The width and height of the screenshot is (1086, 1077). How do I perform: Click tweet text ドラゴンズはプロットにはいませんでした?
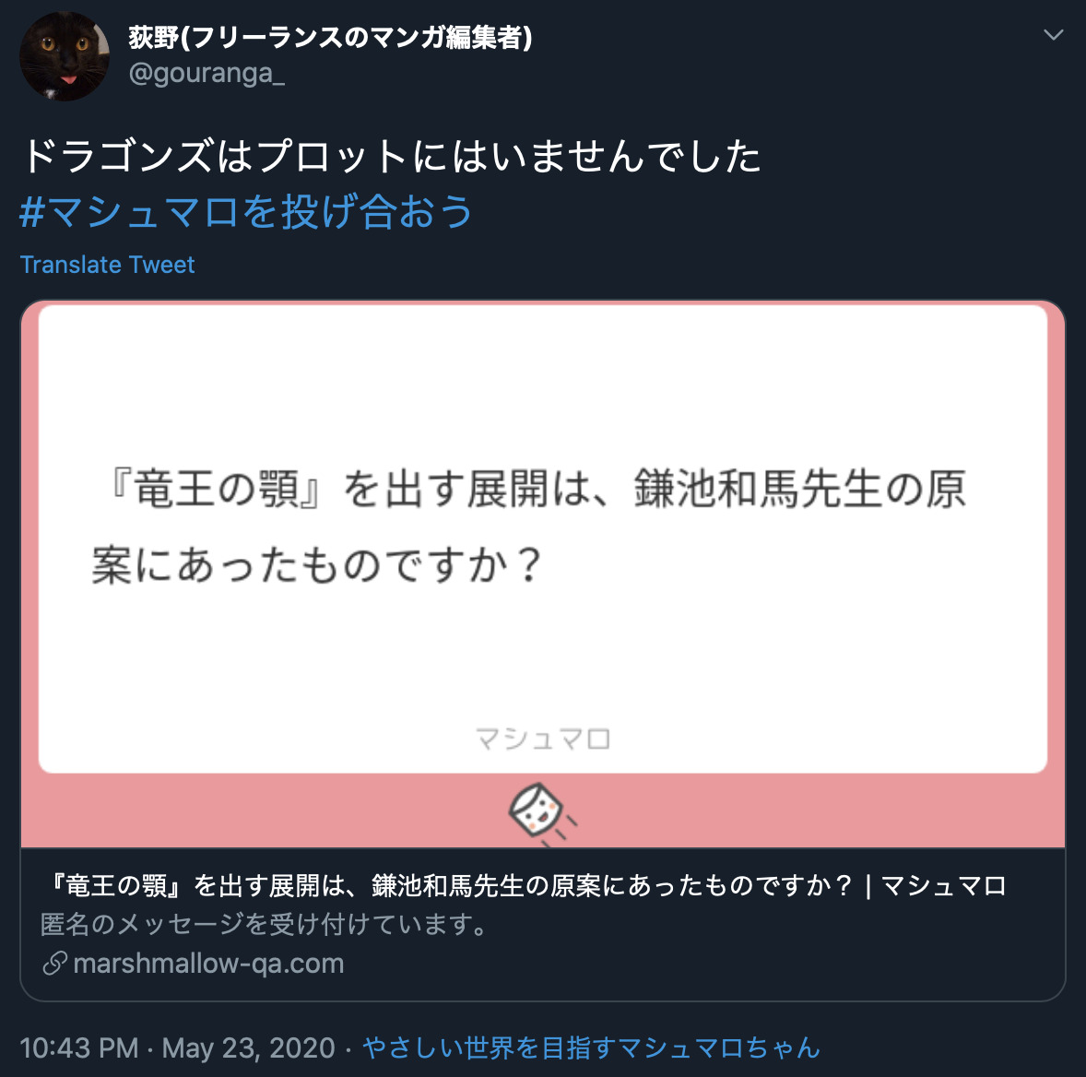(391, 155)
